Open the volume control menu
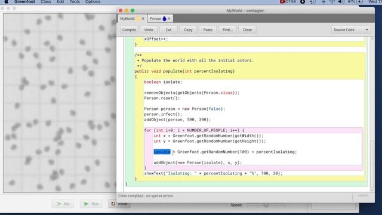 pyautogui.click(x=341, y=2)
